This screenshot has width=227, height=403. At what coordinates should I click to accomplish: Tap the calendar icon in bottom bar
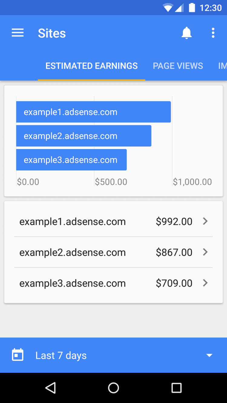[x=18, y=355]
